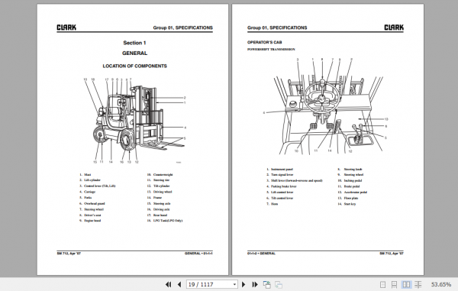Click 'Group 01, SPECIFICATIONS' header on right page
458x291 pixels.
click(277, 27)
